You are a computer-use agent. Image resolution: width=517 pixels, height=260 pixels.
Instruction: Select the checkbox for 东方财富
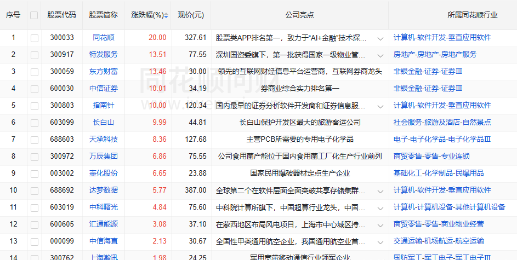35,72
